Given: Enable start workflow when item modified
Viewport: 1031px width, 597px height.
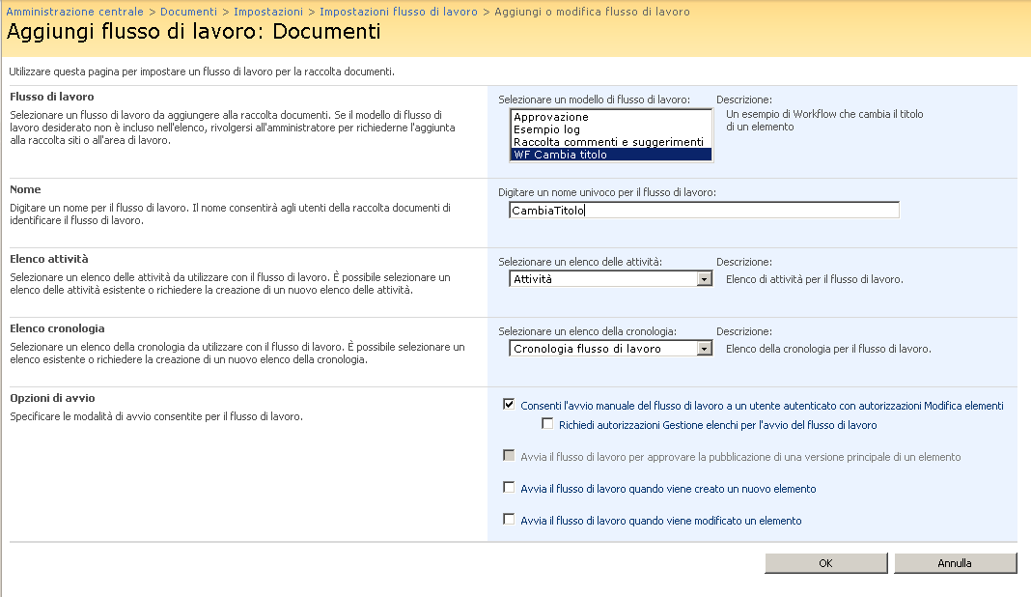Looking at the screenshot, I should (x=509, y=520).
